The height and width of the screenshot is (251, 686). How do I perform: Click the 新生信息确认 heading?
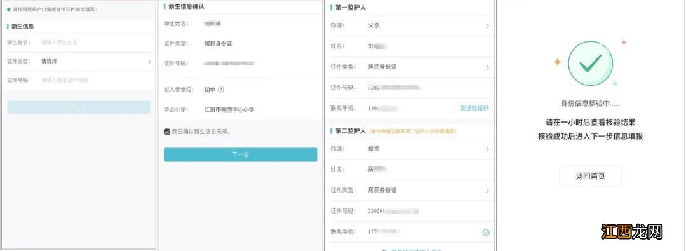click(x=186, y=6)
